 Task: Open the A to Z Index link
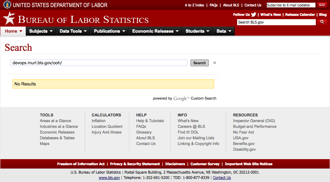[195, 5]
